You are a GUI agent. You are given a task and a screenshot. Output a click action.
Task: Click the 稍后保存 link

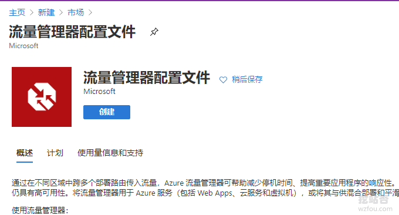(x=247, y=79)
